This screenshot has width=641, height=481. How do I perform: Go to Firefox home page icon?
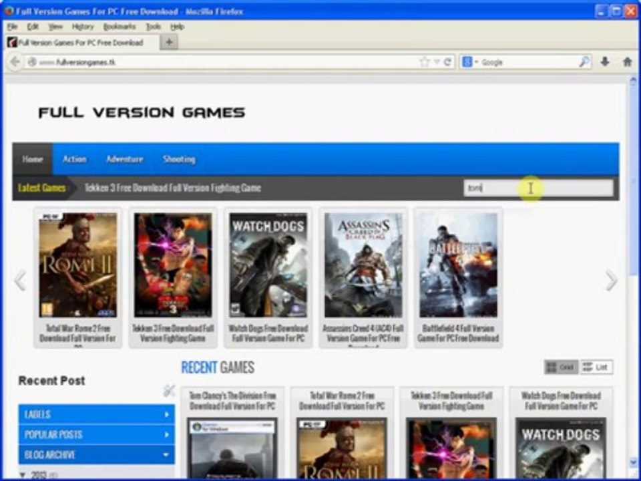pos(627,61)
